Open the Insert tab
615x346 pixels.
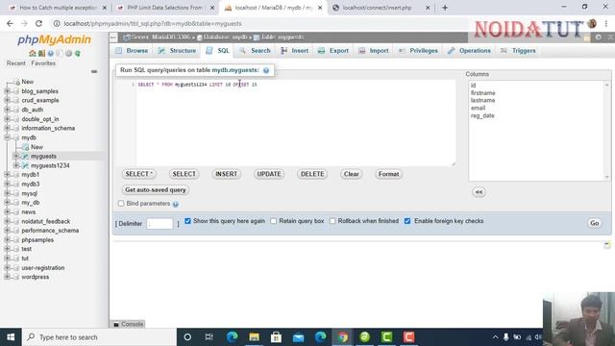[x=295, y=51]
